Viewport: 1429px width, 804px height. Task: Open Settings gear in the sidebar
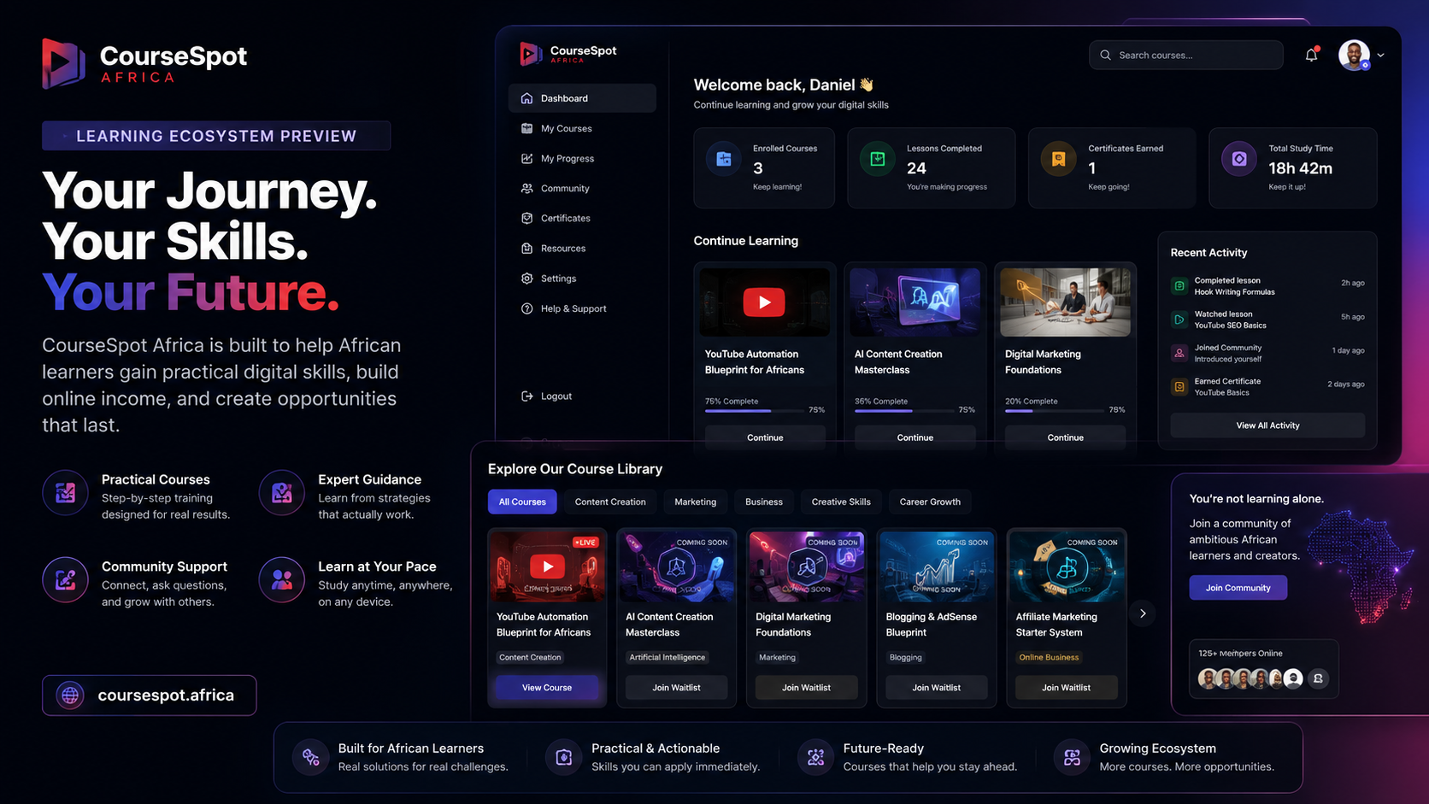tap(527, 279)
